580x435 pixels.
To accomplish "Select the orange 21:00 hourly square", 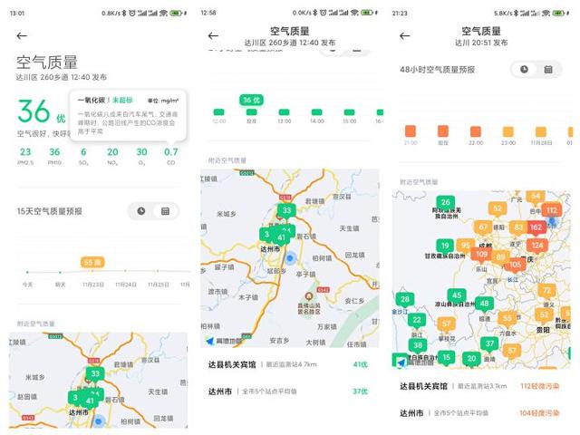I will point(411,130).
